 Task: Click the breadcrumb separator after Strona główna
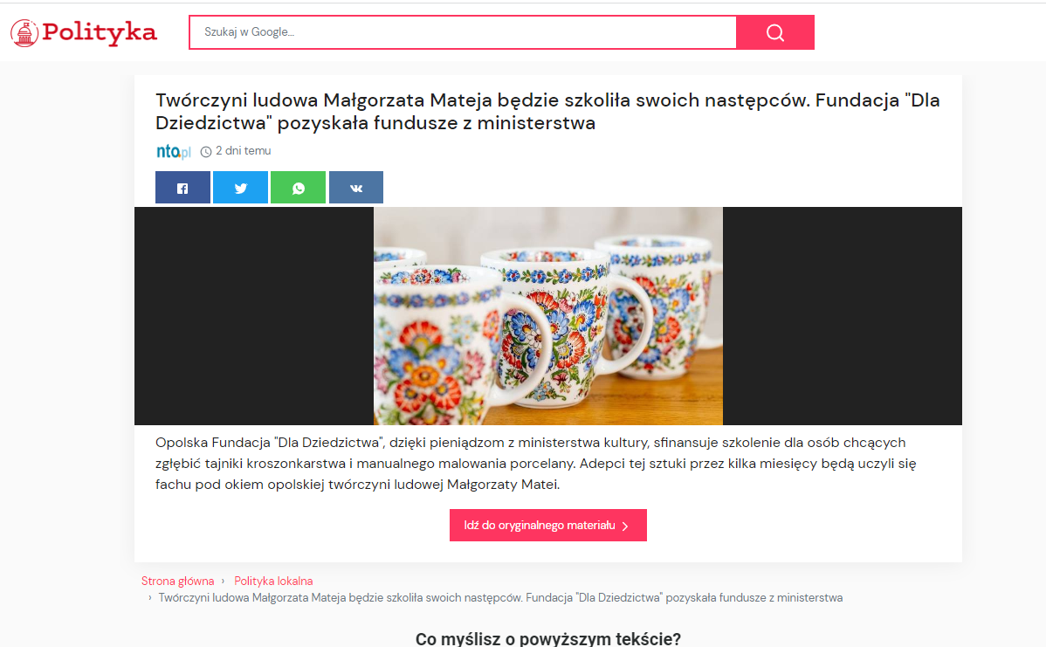coord(223,581)
